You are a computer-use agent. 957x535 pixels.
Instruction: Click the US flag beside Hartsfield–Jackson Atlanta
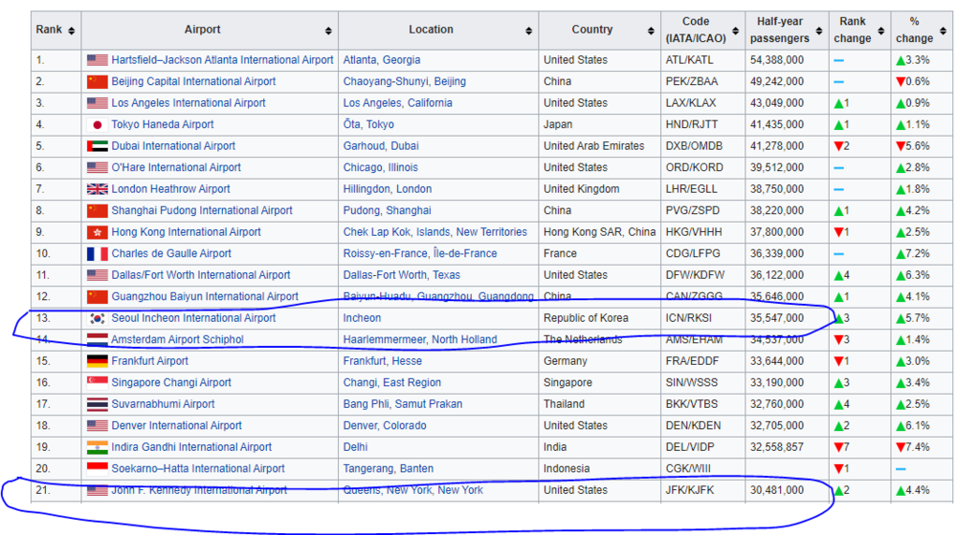[x=97, y=60]
